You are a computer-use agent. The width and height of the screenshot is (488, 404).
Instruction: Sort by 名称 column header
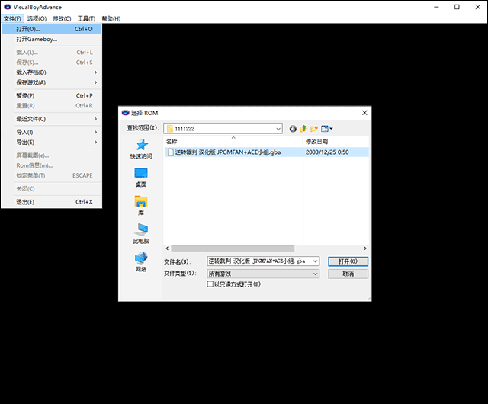[233, 142]
